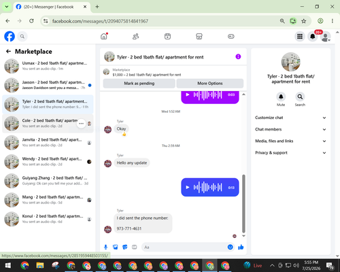Click the Facebook logo
Screen dimensions: 340x272
click(10, 36)
